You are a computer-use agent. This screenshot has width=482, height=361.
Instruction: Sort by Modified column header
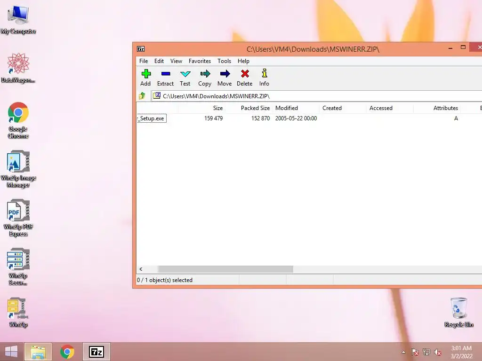click(296, 108)
